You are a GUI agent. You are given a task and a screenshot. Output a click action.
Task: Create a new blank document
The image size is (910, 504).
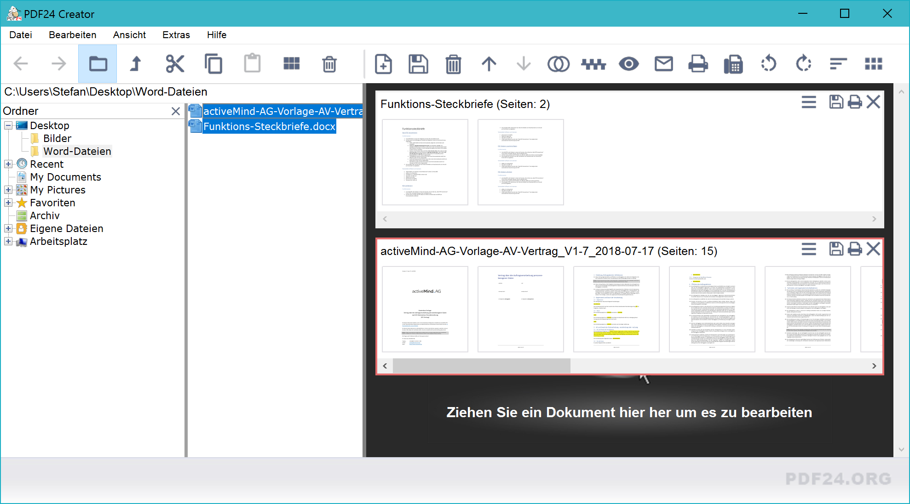click(x=383, y=64)
